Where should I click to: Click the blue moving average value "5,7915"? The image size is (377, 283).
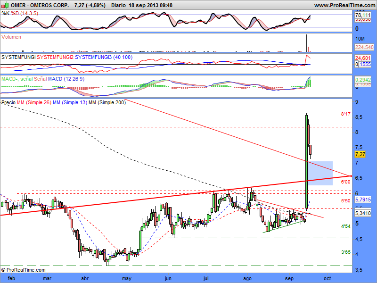pos(363,200)
